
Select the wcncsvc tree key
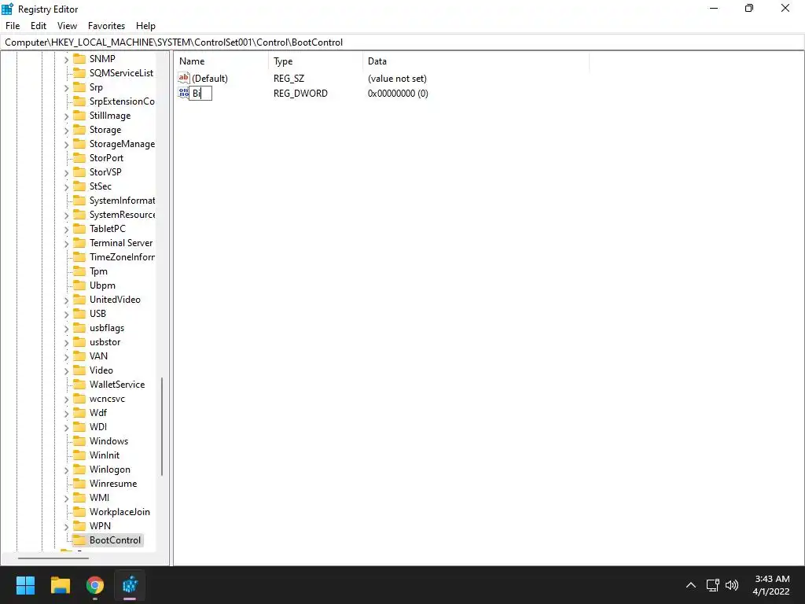point(107,399)
